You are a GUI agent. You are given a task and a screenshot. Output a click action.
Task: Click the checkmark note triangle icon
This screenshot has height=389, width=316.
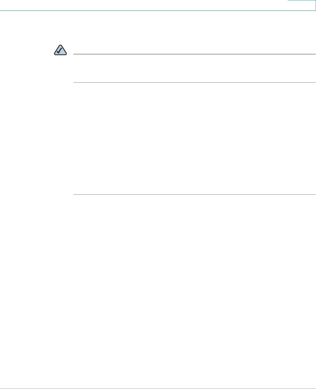[x=61, y=50]
